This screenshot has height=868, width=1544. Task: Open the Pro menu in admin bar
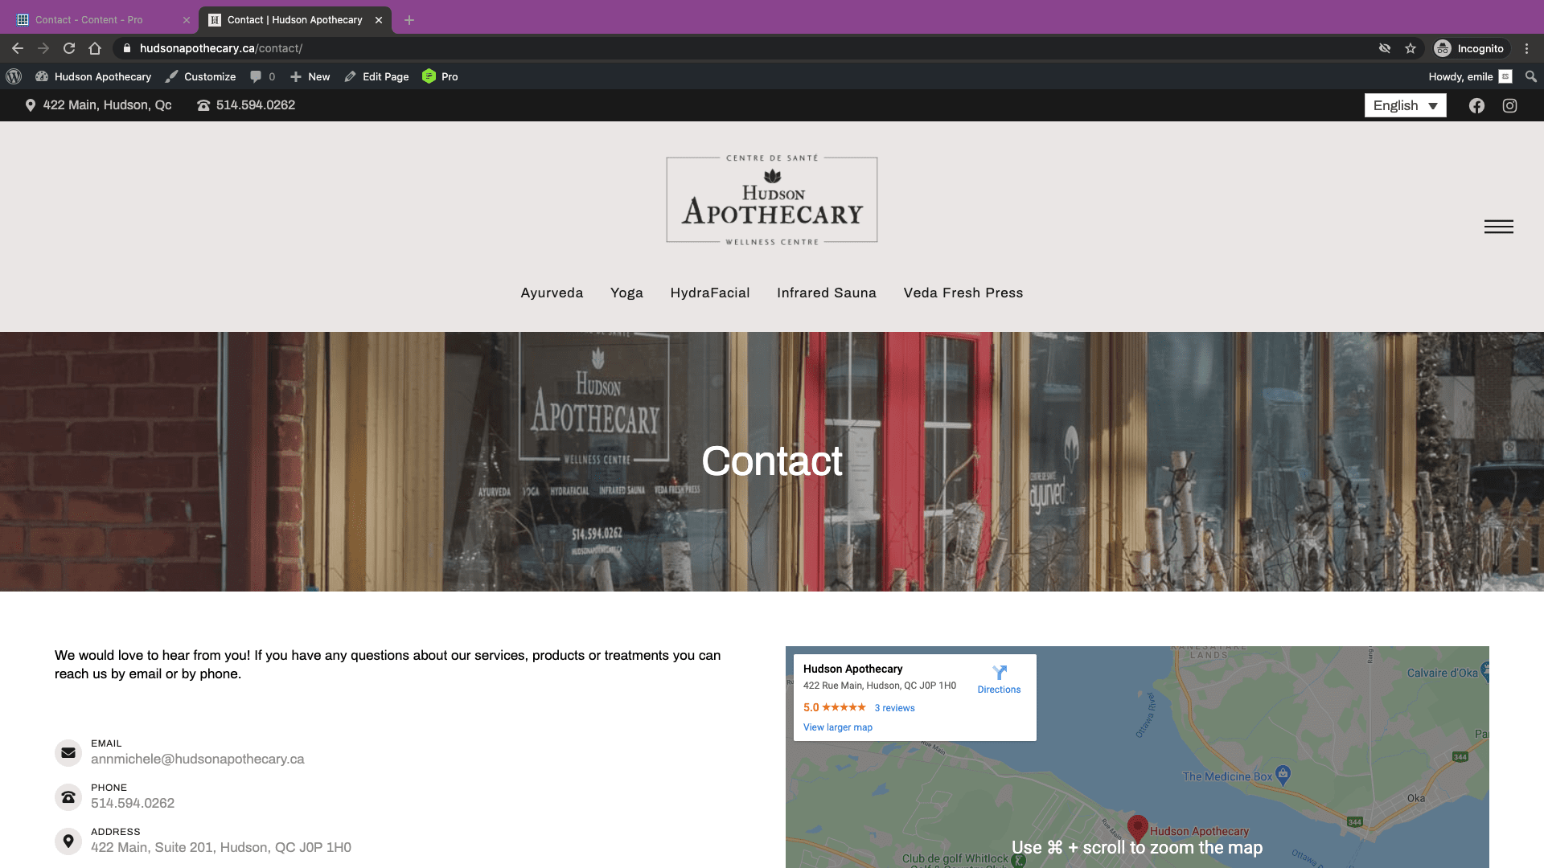(440, 76)
